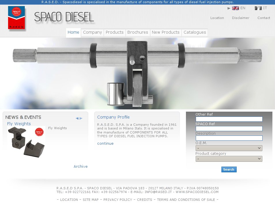Click WWW.SPACODIESEL.COM in the footer

tap(197, 192)
